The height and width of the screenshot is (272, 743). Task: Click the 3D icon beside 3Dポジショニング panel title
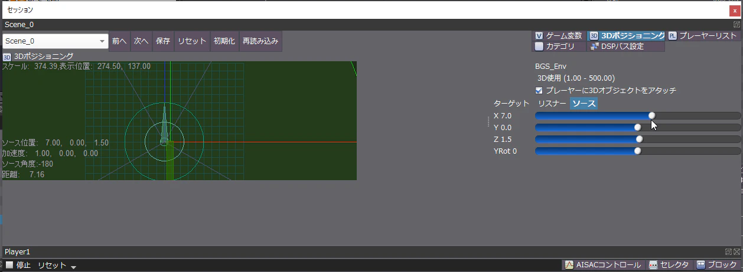[x=6, y=57]
